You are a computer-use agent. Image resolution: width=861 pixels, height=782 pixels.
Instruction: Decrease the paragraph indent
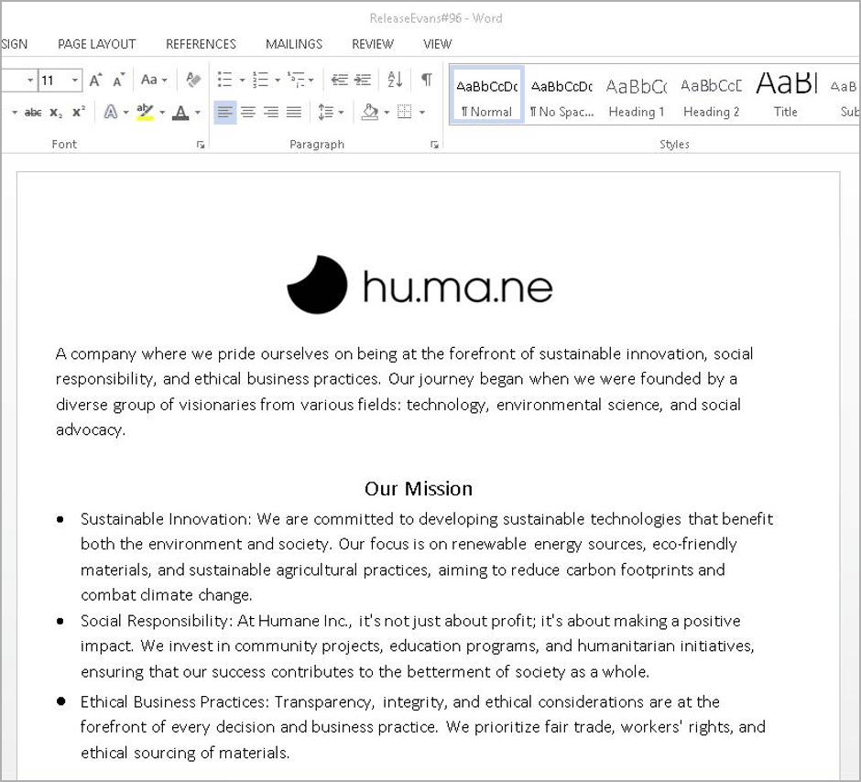coord(340,81)
